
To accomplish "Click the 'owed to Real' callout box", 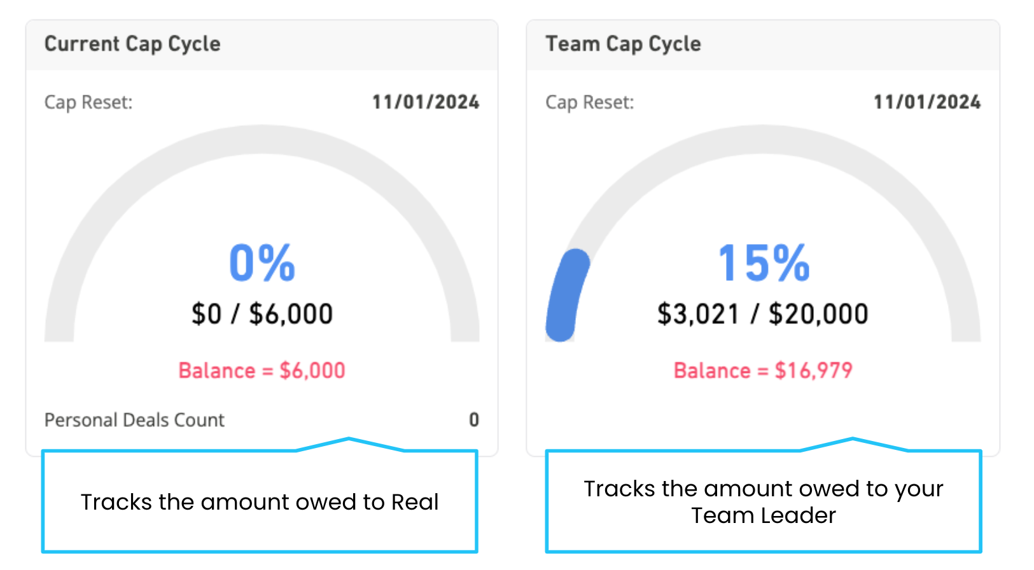I will (260, 501).
